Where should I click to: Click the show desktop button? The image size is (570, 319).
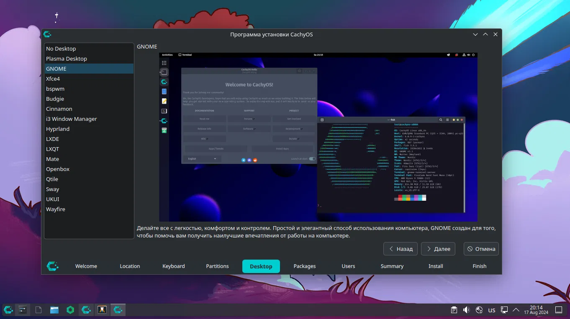(559, 310)
